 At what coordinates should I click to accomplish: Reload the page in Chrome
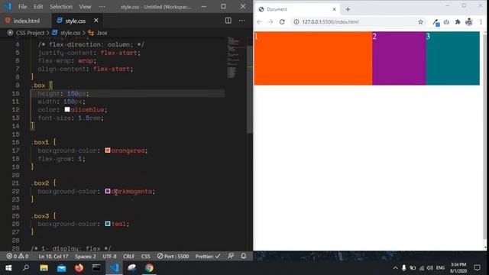(x=282, y=22)
